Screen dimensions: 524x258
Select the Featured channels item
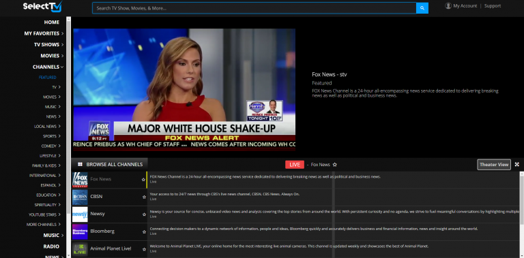coord(48,78)
